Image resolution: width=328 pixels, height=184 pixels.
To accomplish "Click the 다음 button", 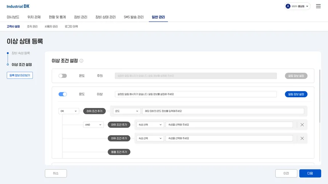I will (310, 173).
